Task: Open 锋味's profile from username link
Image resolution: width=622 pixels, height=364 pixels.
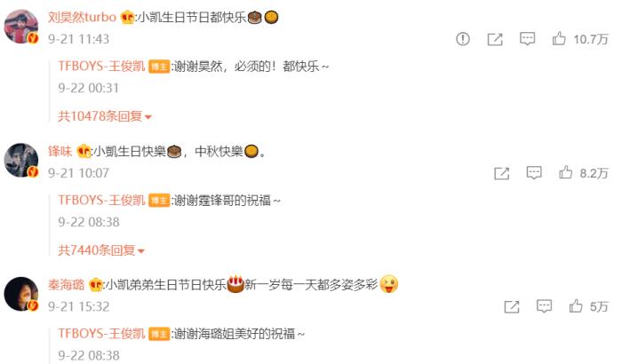Action: tap(60, 151)
